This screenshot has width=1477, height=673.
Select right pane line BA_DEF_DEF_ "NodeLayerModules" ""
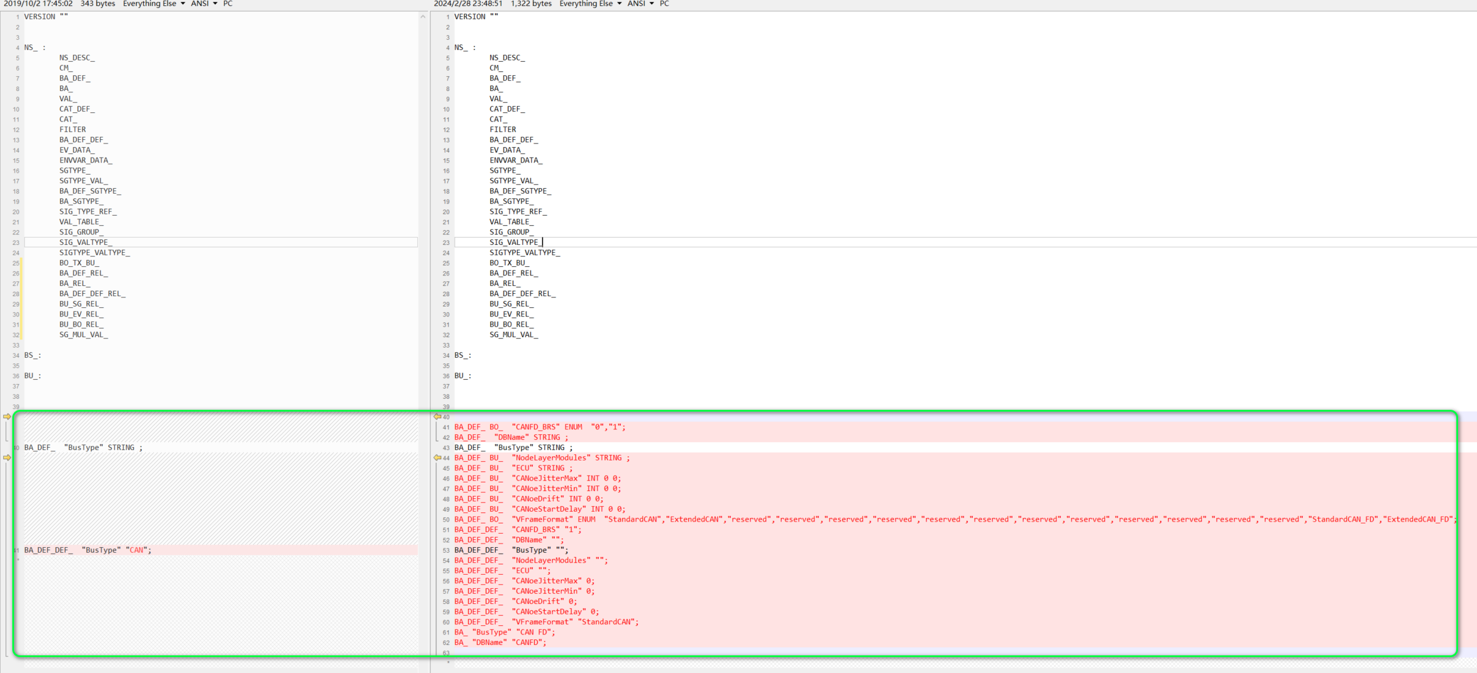point(531,561)
